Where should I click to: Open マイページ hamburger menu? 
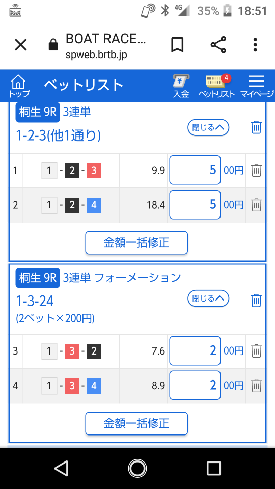tap(257, 87)
